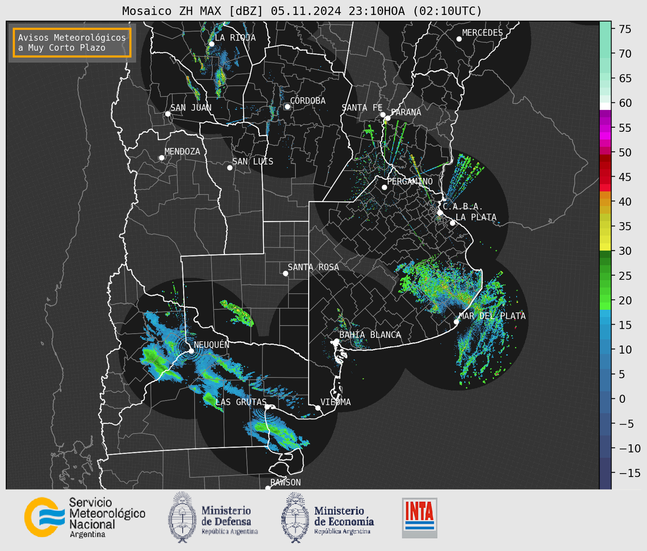This screenshot has width=647, height=551.
Task: Click the 75 dBZ value on color scale
Action: tap(625, 29)
